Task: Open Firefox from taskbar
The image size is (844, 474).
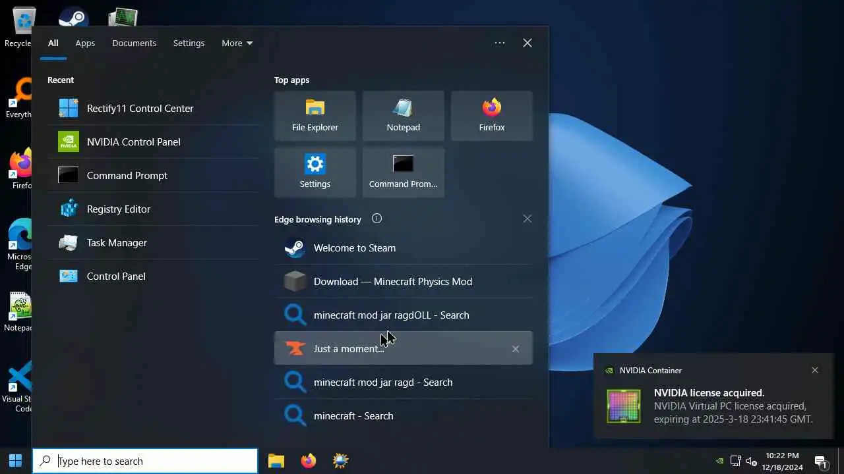Action: [x=308, y=461]
